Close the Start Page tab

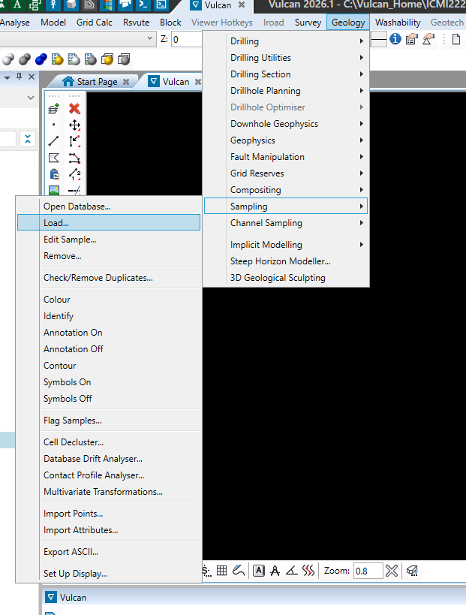(x=126, y=82)
